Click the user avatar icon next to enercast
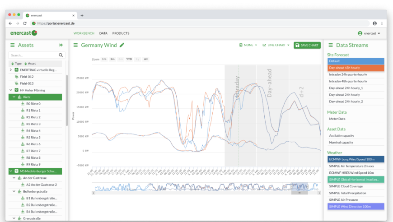 click(360, 33)
